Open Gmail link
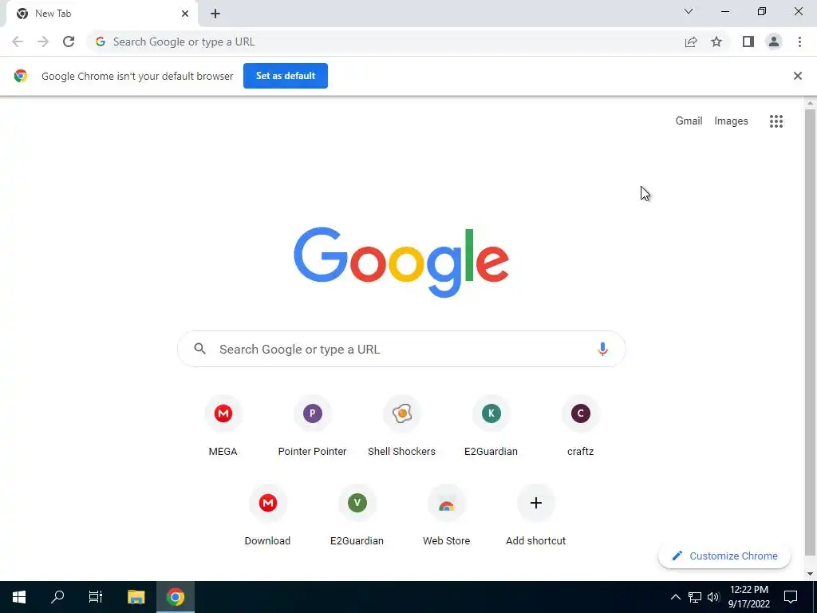 689,121
